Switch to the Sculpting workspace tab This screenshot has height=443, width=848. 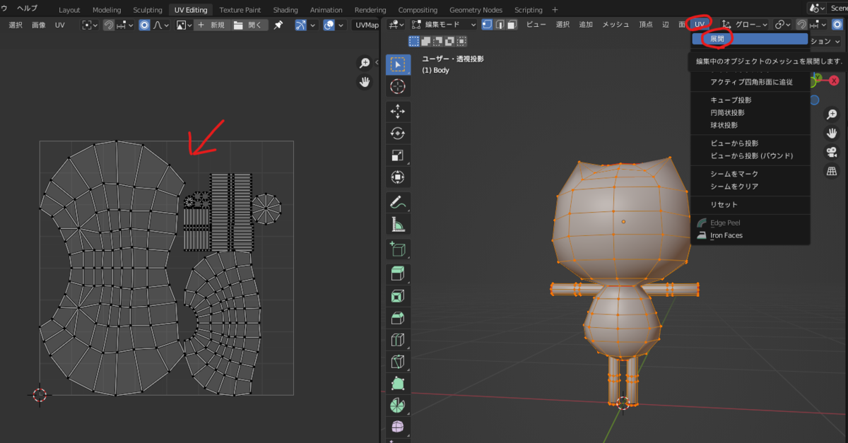tap(147, 10)
